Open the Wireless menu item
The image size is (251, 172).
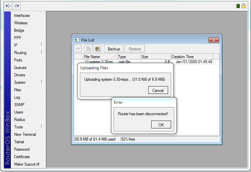tap(21, 23)
